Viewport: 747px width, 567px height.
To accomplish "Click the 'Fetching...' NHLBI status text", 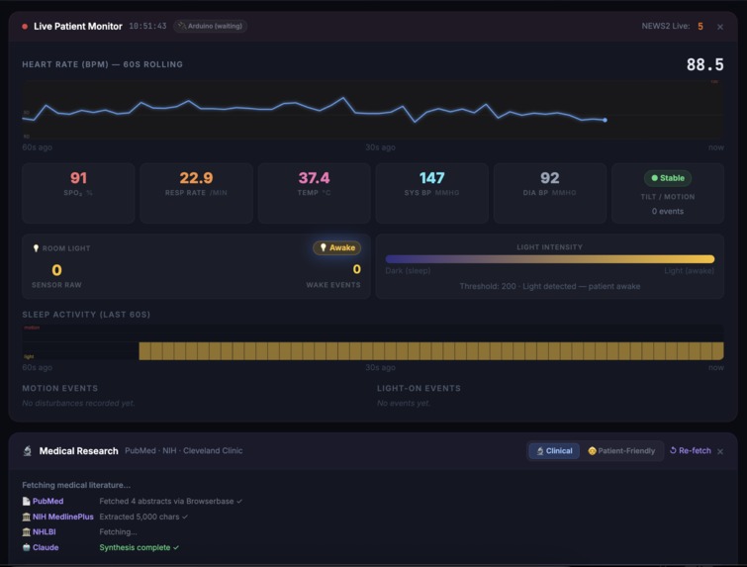I will pos(118,531).
